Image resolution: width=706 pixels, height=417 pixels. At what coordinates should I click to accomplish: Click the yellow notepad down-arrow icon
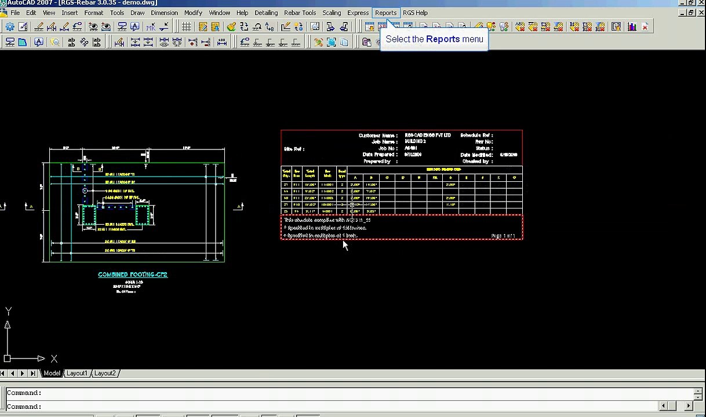click(215, 27)
